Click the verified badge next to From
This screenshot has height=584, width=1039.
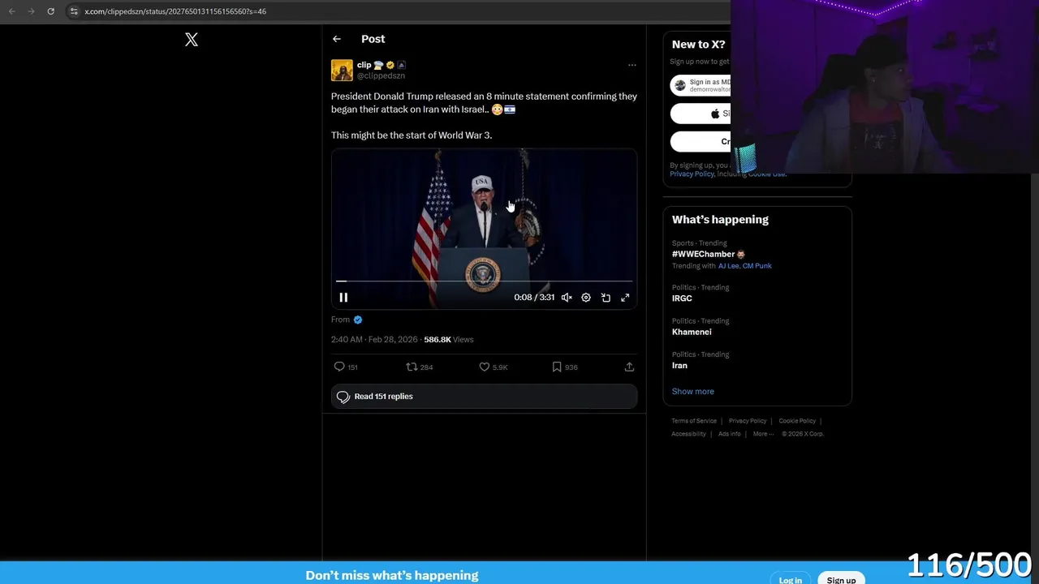358,320
